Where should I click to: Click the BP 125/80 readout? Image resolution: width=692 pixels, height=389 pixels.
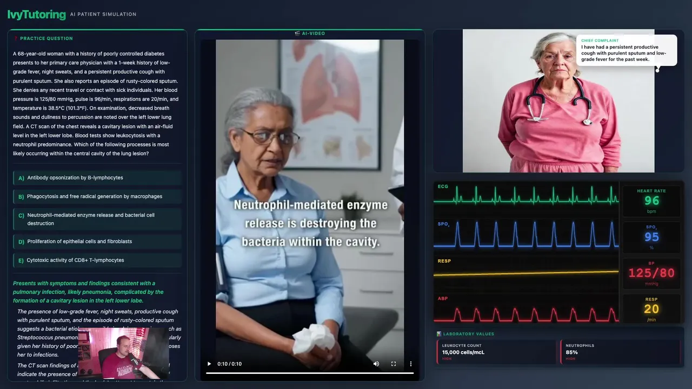pos(651,273)
